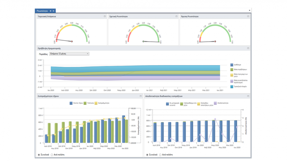Open the Περίοδος dropdown

[x=69, y=54]
